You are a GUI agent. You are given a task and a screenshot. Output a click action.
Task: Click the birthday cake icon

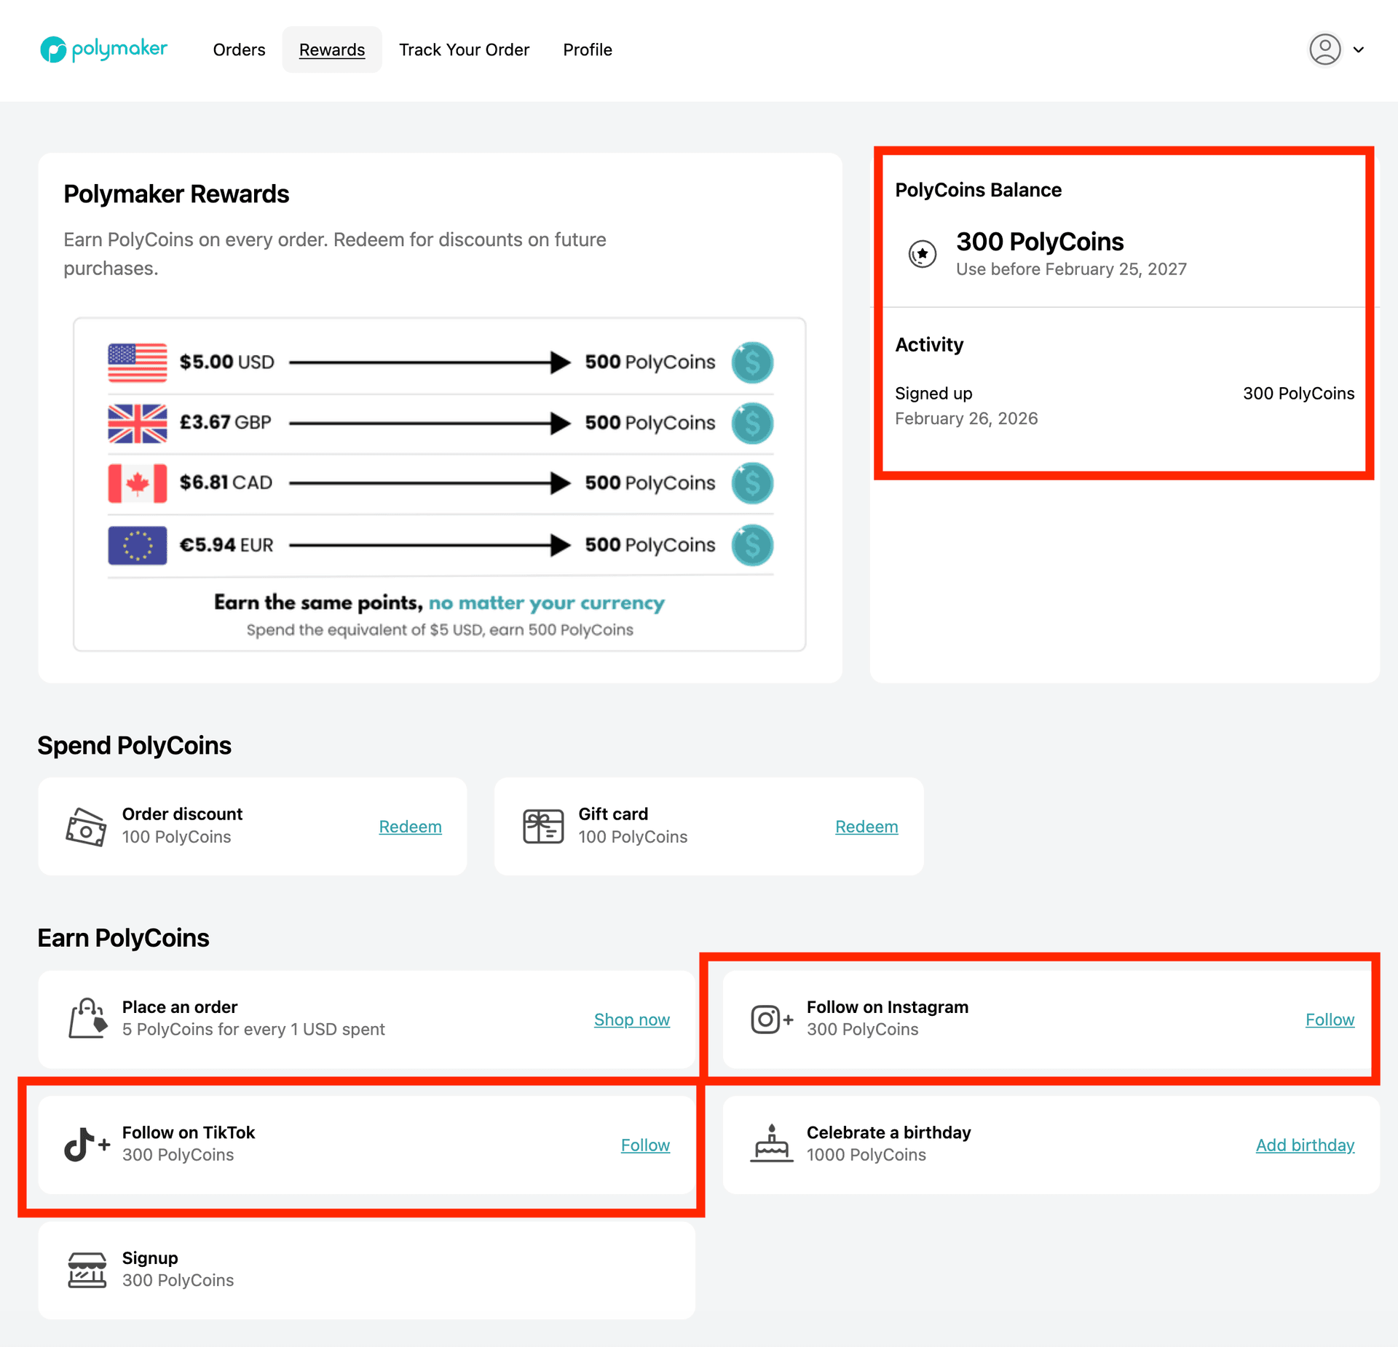[771, 1144]
